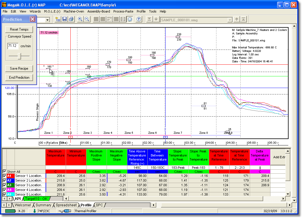Image resolution: width=302 pixels, height=218 pixels.
Task: Open file browser tree icon in toolbar
Action: [x=58, y=19]
